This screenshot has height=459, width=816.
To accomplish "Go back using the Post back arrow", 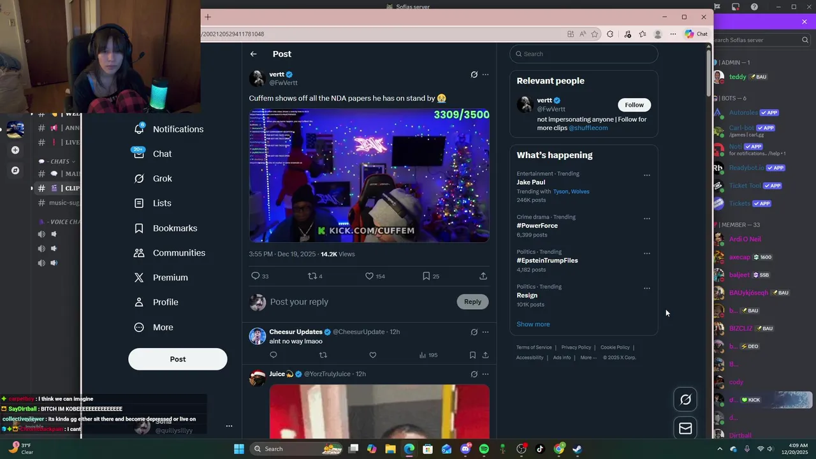I will coord(253,54).
